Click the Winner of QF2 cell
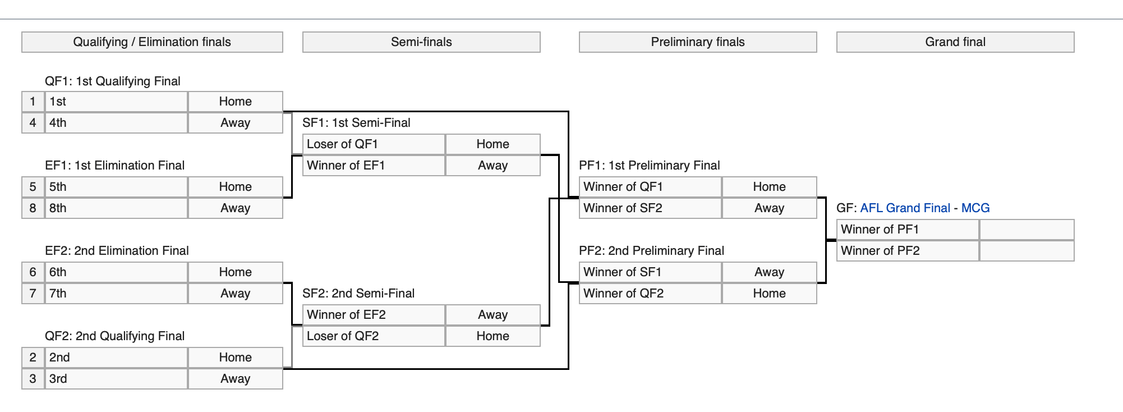Screen dimensions: 1123x412 tap(650, 294)
